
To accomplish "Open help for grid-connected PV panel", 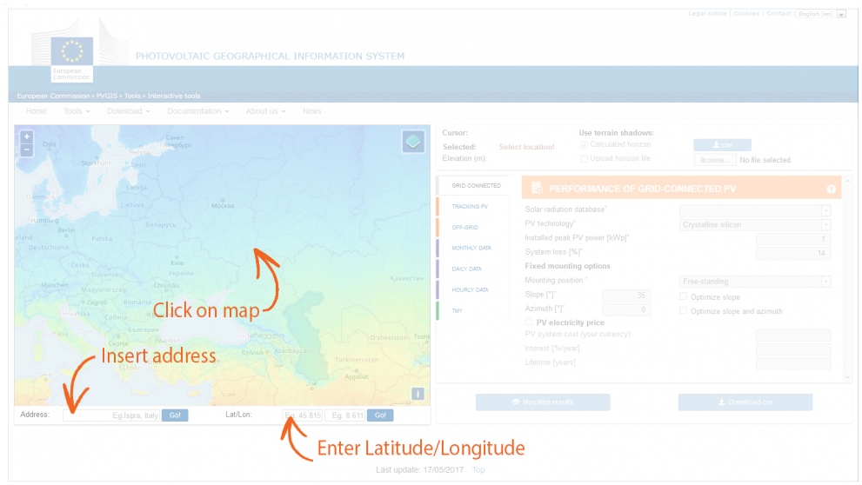I will pyautogui.click(x=831, y=189).
